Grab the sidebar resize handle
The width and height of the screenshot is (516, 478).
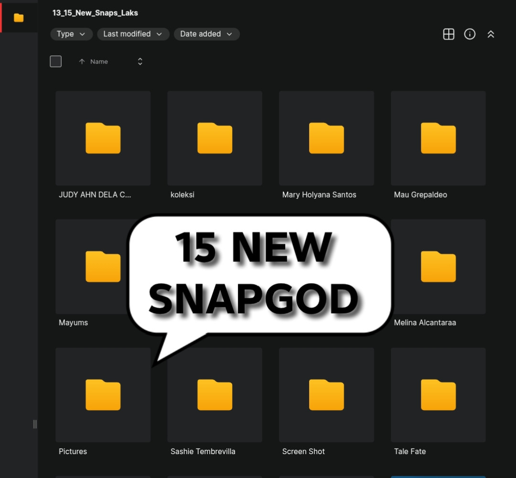[34, 424]
